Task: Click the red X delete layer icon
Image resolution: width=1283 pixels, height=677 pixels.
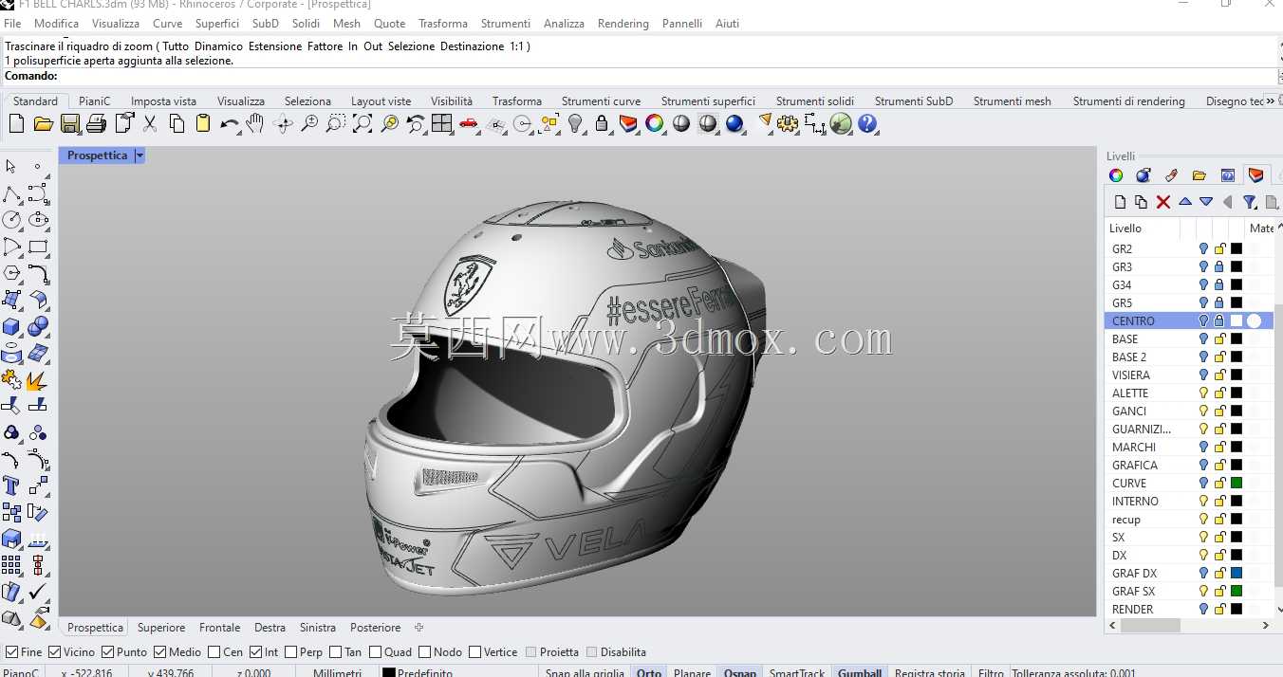Action: point(1162,201)
